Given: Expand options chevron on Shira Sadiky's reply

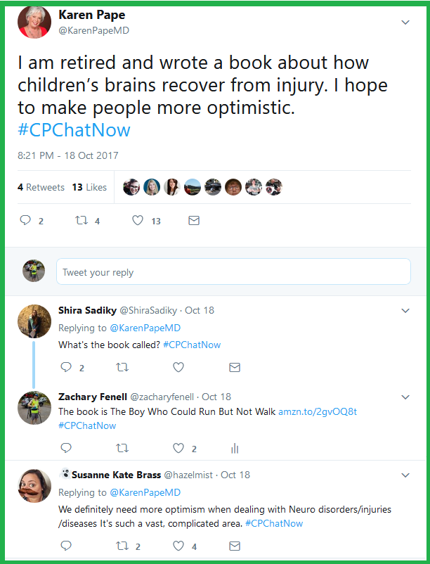Looking at the screenshot, I should click(x=405, y=311).
